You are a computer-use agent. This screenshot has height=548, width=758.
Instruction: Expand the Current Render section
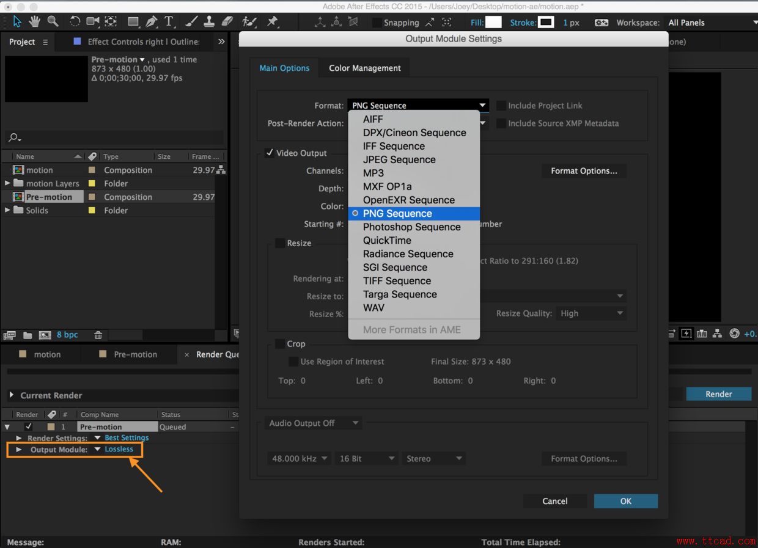11,395
